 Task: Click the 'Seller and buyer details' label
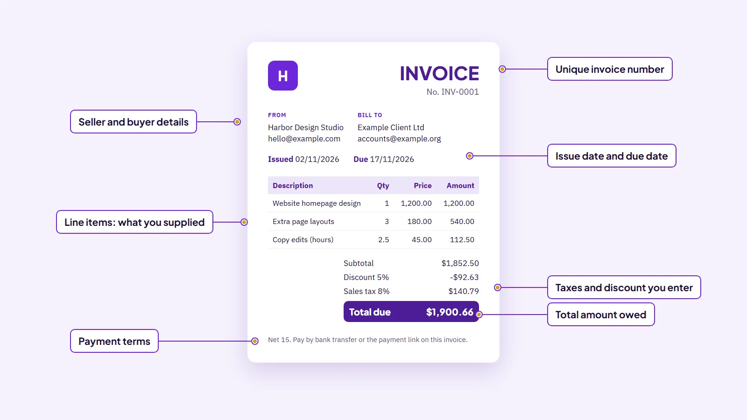point(134,122)
